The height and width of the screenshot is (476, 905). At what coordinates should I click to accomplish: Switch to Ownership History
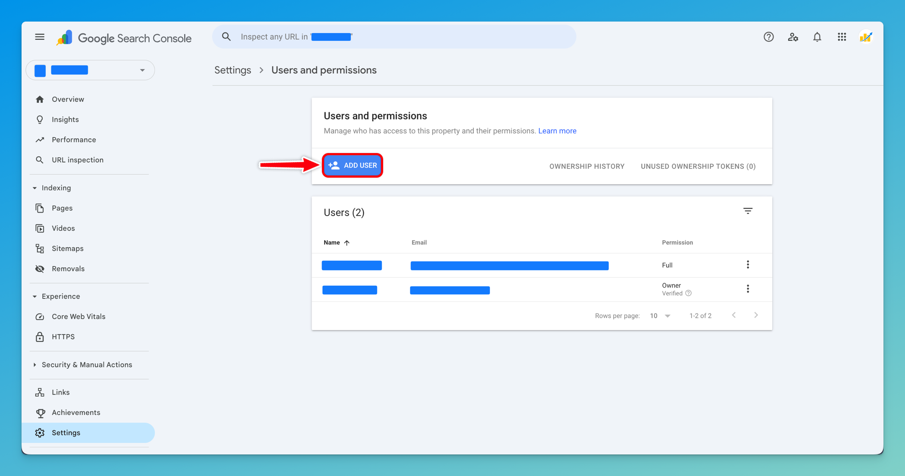[x=587, y=166]
